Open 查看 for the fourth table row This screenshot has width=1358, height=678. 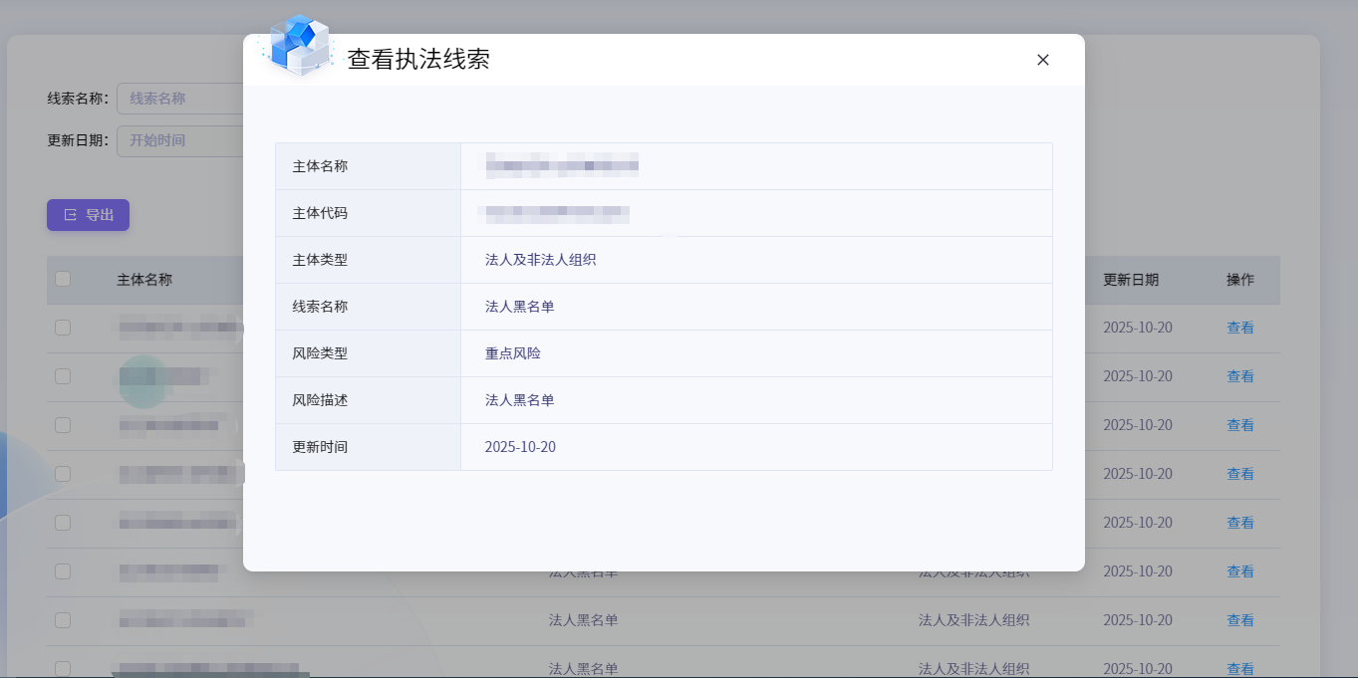pos(1239,474)
